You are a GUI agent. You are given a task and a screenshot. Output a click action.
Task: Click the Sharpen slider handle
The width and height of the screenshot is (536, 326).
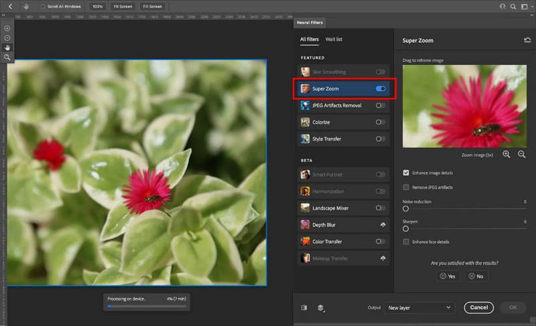406,229
